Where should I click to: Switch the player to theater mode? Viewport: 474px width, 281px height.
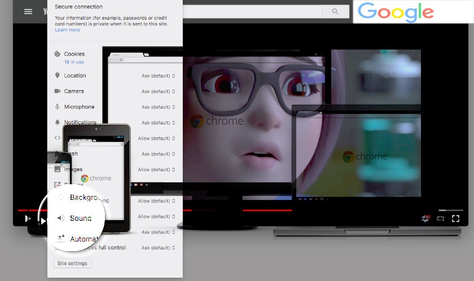click(x=441, y=218)
